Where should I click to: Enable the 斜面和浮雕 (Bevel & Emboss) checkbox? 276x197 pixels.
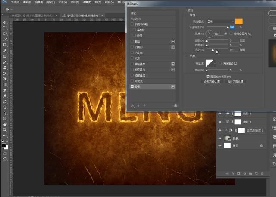[x=132, y=24]
